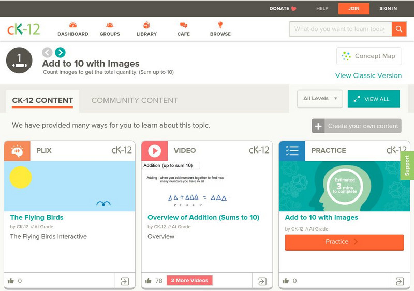Go to previous concept arrow

tap(47, 52)
